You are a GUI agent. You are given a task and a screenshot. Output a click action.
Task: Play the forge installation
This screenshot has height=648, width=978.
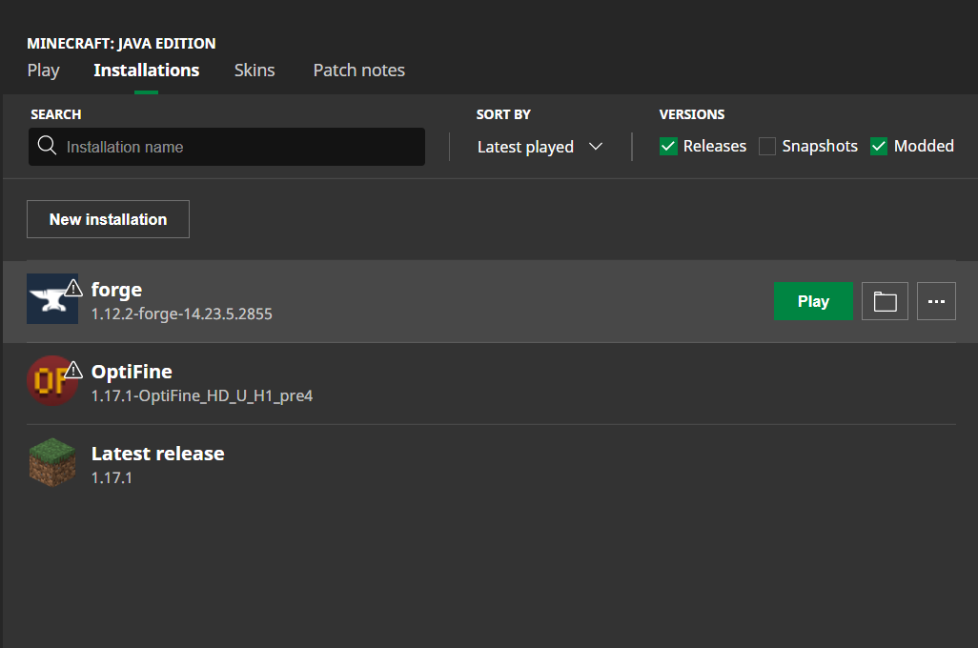tap(813, 301)
